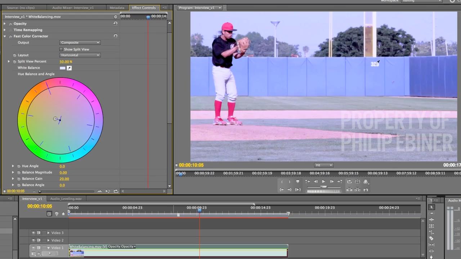Click the Mark Out icon

290,182
